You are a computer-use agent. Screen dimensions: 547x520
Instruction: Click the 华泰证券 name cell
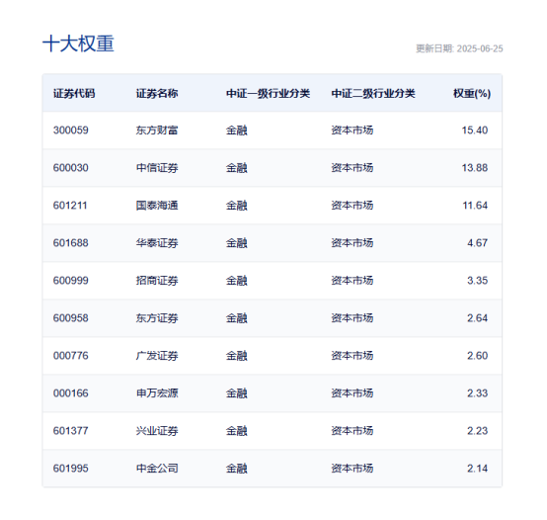[x=157, y=243]
